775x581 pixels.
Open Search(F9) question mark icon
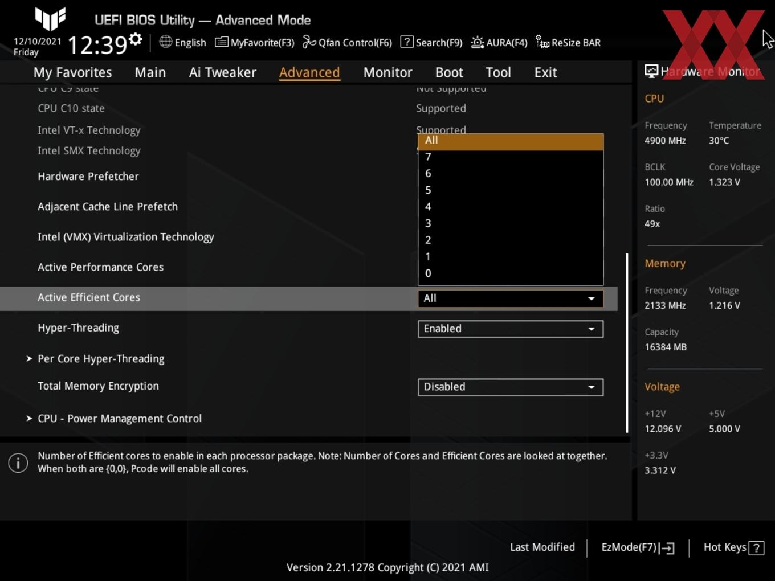pos(407,42)
